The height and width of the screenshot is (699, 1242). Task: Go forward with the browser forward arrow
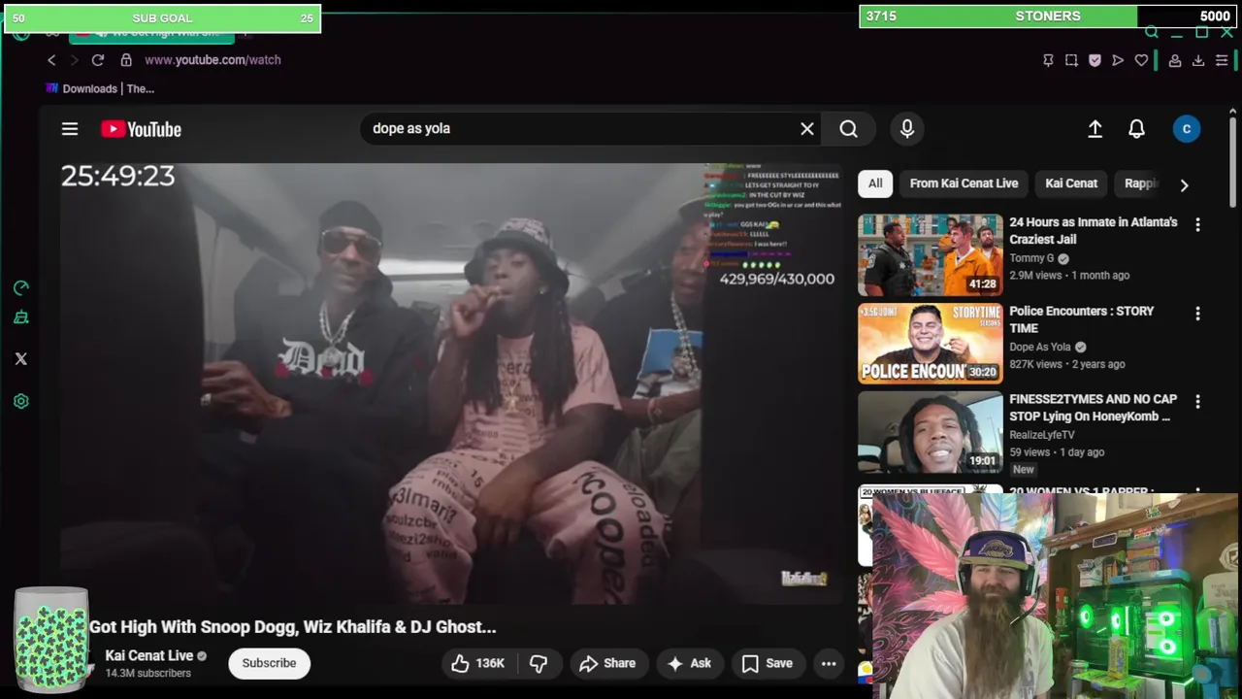[x=74, y=60]
